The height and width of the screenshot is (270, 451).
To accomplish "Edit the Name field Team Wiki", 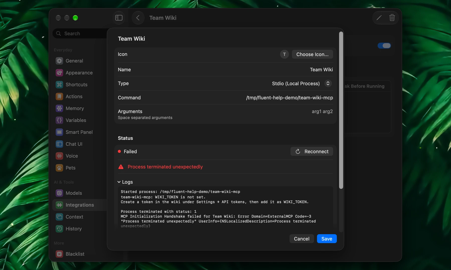I will tap(321, 70).
